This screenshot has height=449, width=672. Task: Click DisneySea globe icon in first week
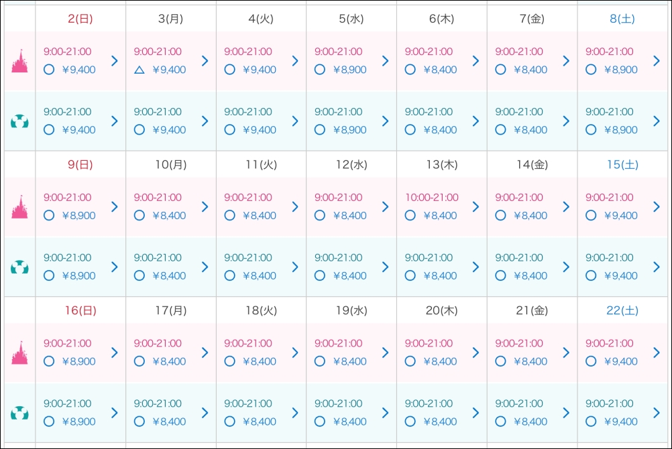tap(20, 121)
